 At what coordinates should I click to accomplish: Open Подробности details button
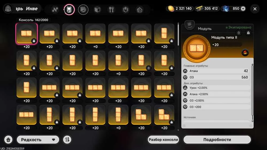pos(217,140)
